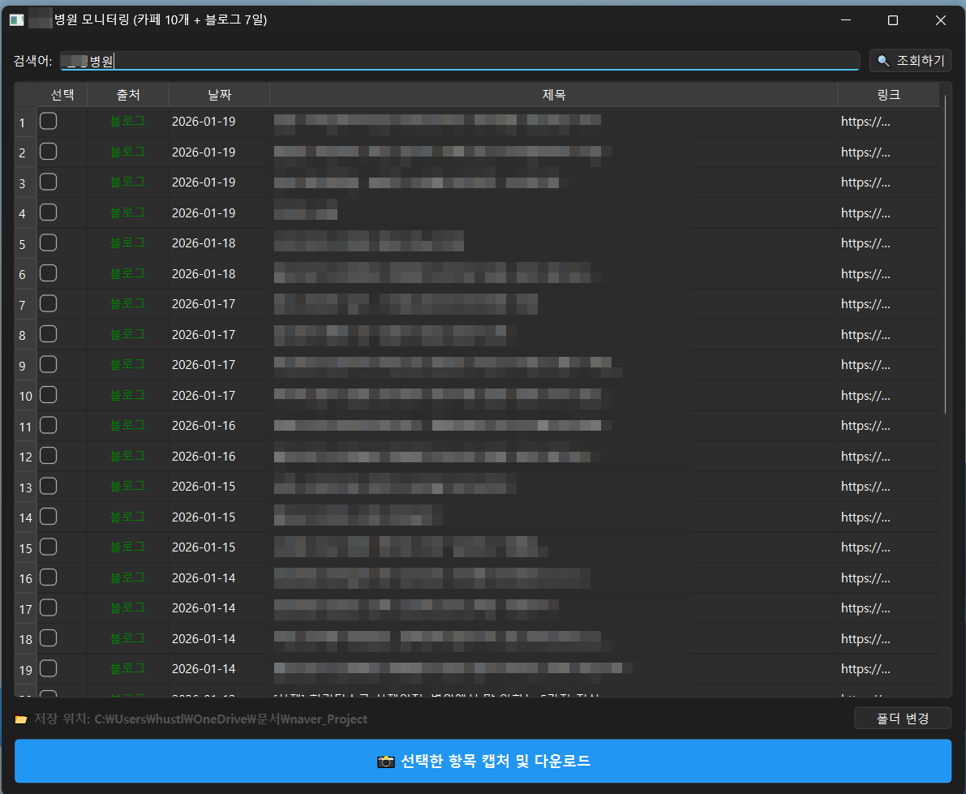
Task: Check the checkbox in row 3
Action: [x=48, y=182]
